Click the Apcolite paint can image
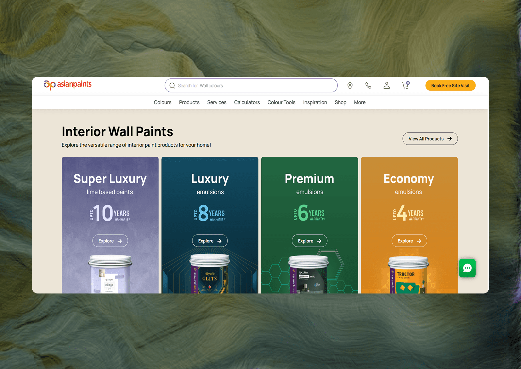Image resolution: width=521 pixels, height=369 pixels. [x=309, y=274]
